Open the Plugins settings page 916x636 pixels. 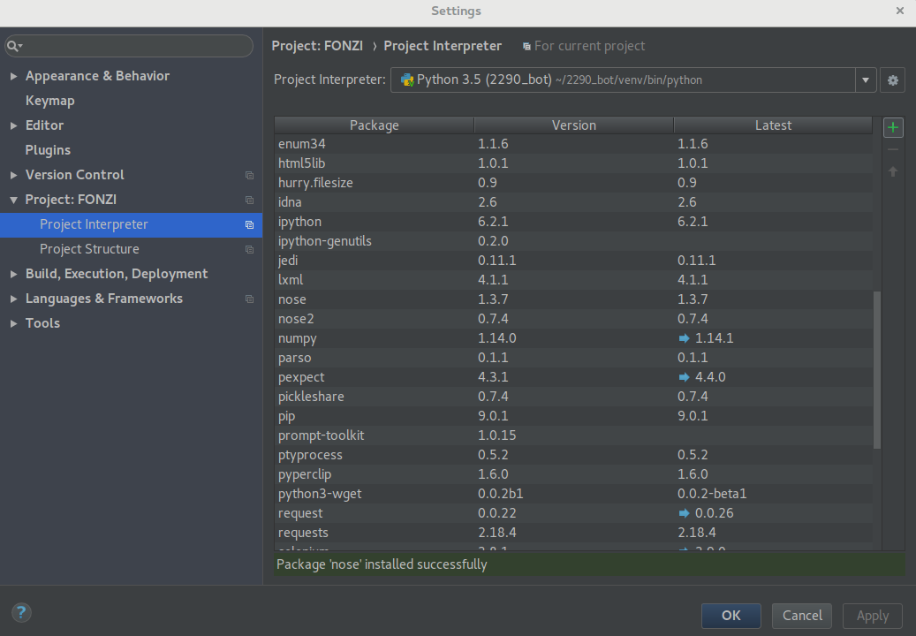coord(48,150)
